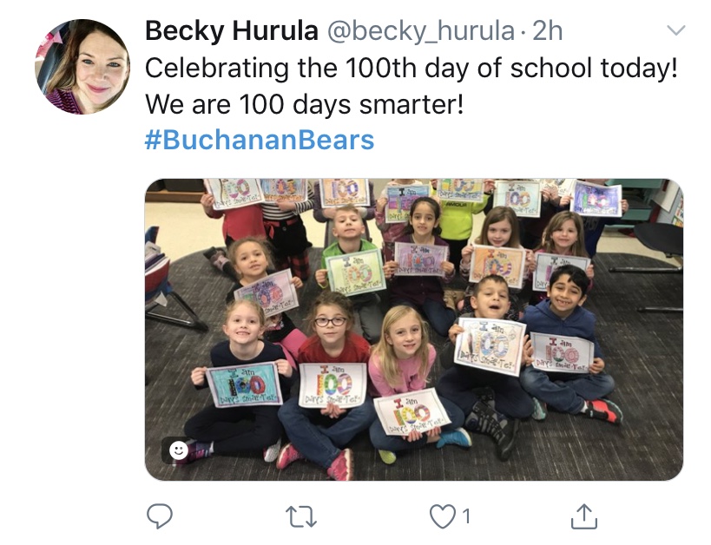Open the #BuchananBears hashtag link
Image resolution: width=711 pixels, height=545 pixels.
pyautogui.click(x=260, y=139)
